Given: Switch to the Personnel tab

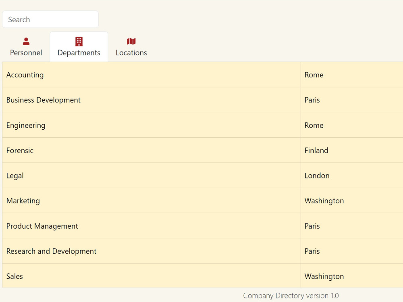Looking at the screenshot, I should point(26,47).
